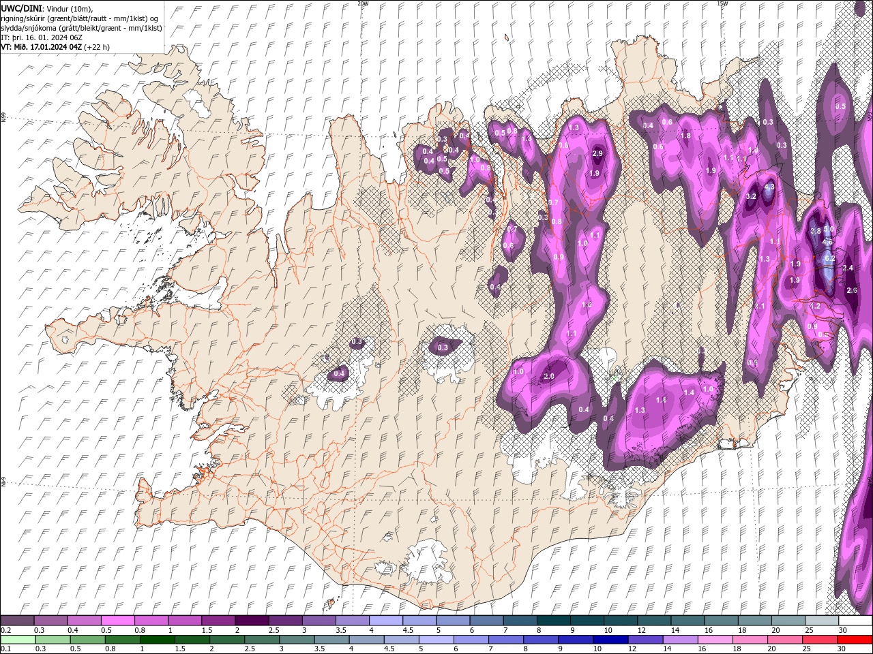The width and height of the screenshot is (873, 654).
Task: Click the 2.6 snowfall value on the map
Action: [x=852, y=290]
